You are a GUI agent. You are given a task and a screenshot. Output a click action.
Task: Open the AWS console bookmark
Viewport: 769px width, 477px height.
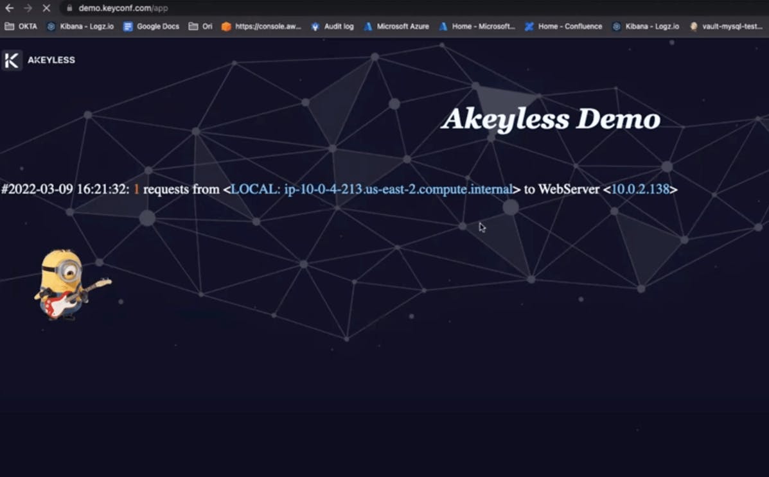point(261,27)
